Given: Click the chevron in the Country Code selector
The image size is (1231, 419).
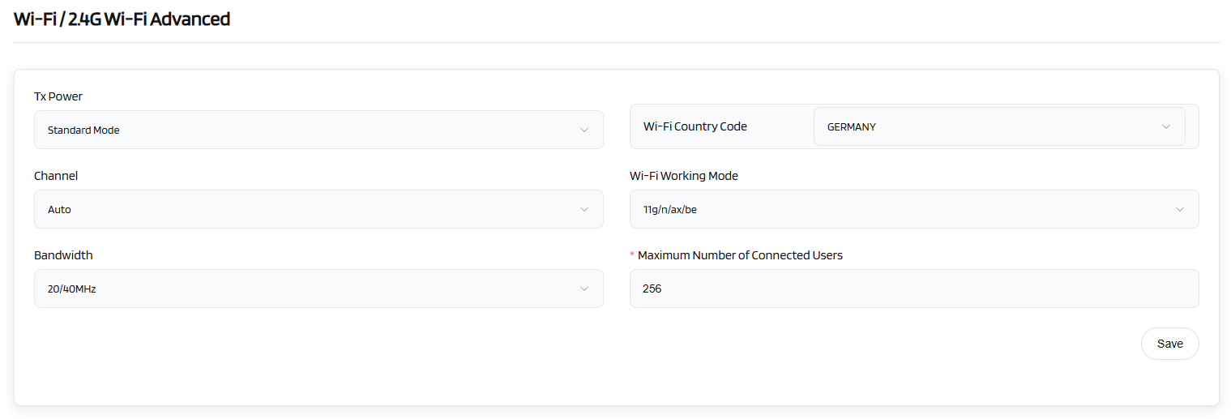Looking at the screenshot, I should click(x=1165, y=126).
